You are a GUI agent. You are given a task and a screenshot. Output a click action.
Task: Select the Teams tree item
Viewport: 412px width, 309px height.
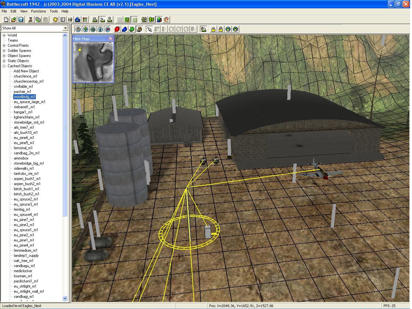(13, 40)
